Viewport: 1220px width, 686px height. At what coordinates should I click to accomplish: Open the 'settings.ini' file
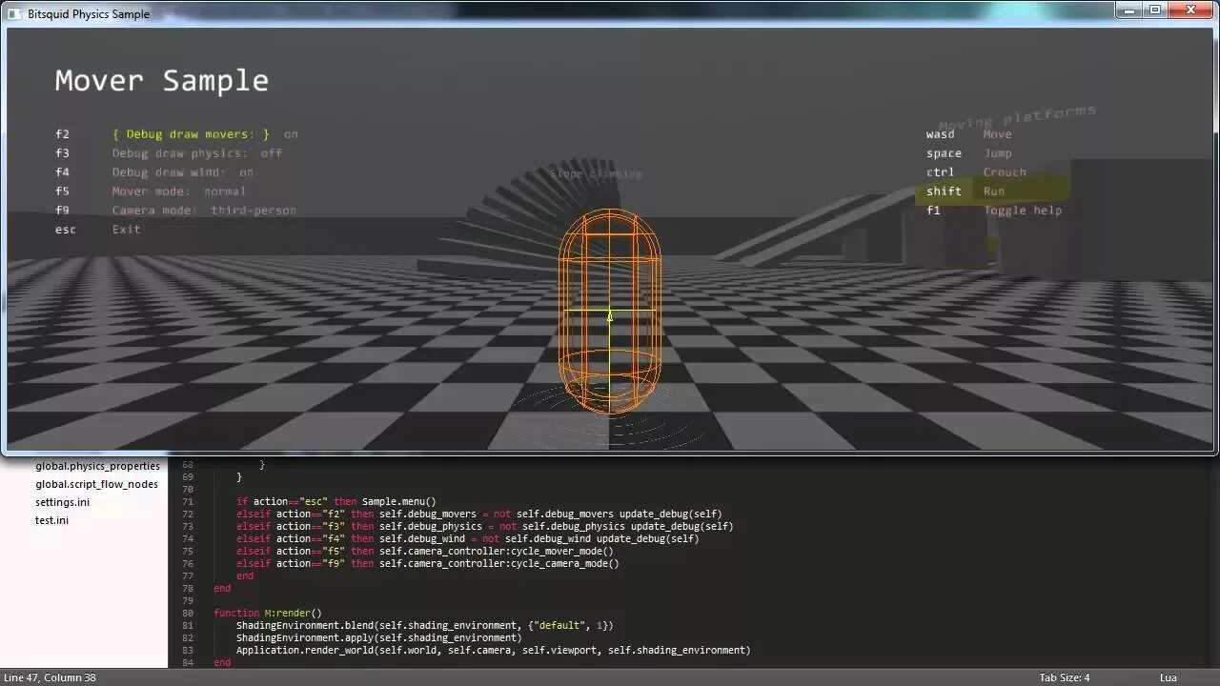click(x=62, y=502)
